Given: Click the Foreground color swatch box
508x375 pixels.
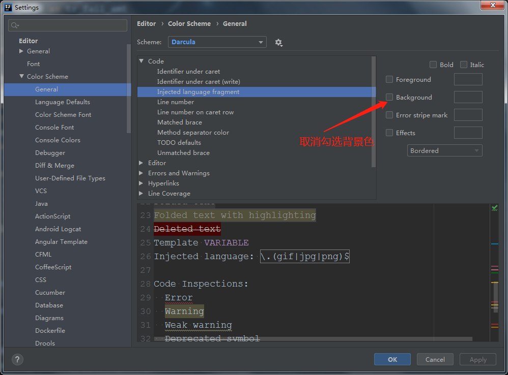Looking at the screenshot, I should coord(468,79).
